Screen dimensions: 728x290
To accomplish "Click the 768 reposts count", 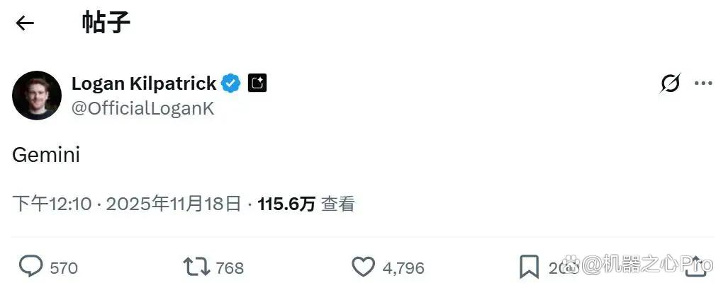I will (230, 268).
